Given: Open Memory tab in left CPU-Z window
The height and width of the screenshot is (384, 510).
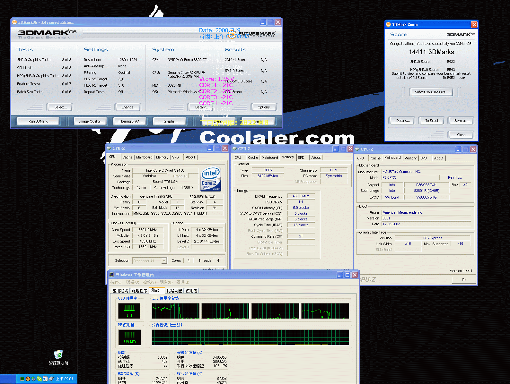Looking at the screenshot, I should click(x=162, y=157).
